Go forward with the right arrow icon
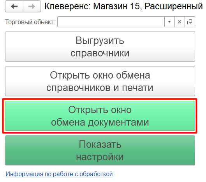The width and height of the screenshot is (206, 182). pos(32,6)
